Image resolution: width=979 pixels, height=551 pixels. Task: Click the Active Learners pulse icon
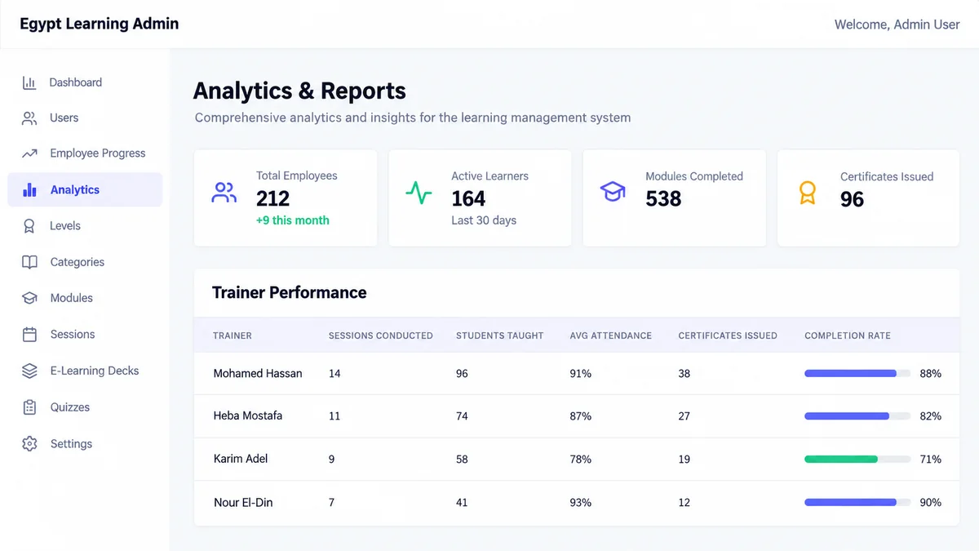click(419, 193)
